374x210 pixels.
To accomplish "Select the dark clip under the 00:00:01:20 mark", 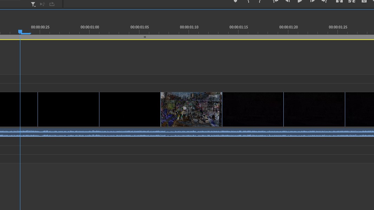I will [x=314, y=109].
